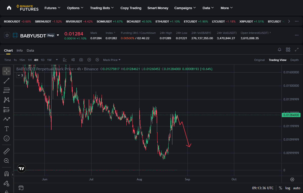Select the zoom in tool
303x193 pixels.
coord(7,161)
